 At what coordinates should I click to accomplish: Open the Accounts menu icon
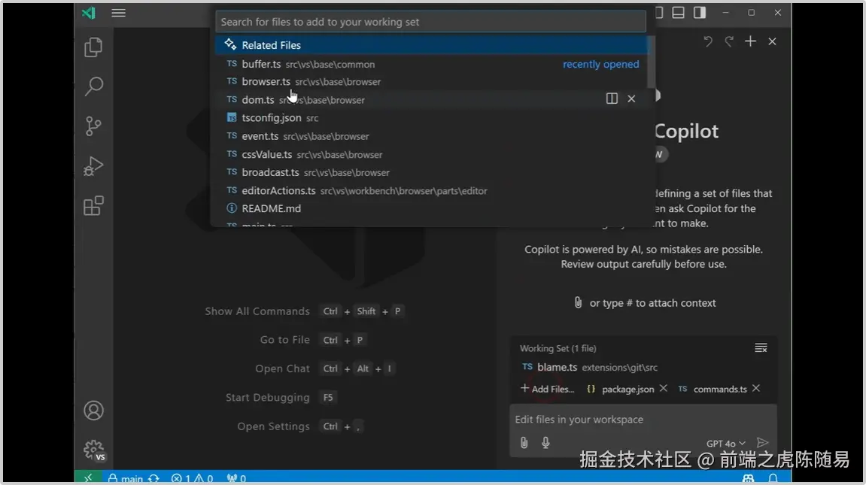click(93, 411)
